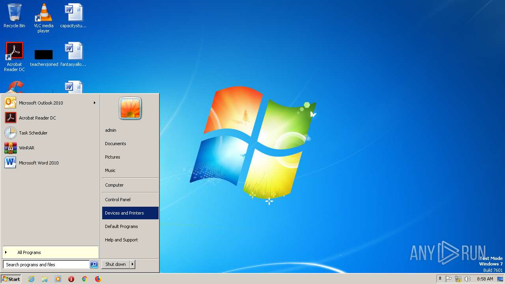The image size is (505, 284).
Task: Open Control Panel from Start menu
Action: [x=130, y=200]
